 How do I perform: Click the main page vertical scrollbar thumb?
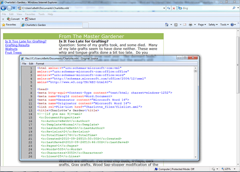(x=238, y=64)
